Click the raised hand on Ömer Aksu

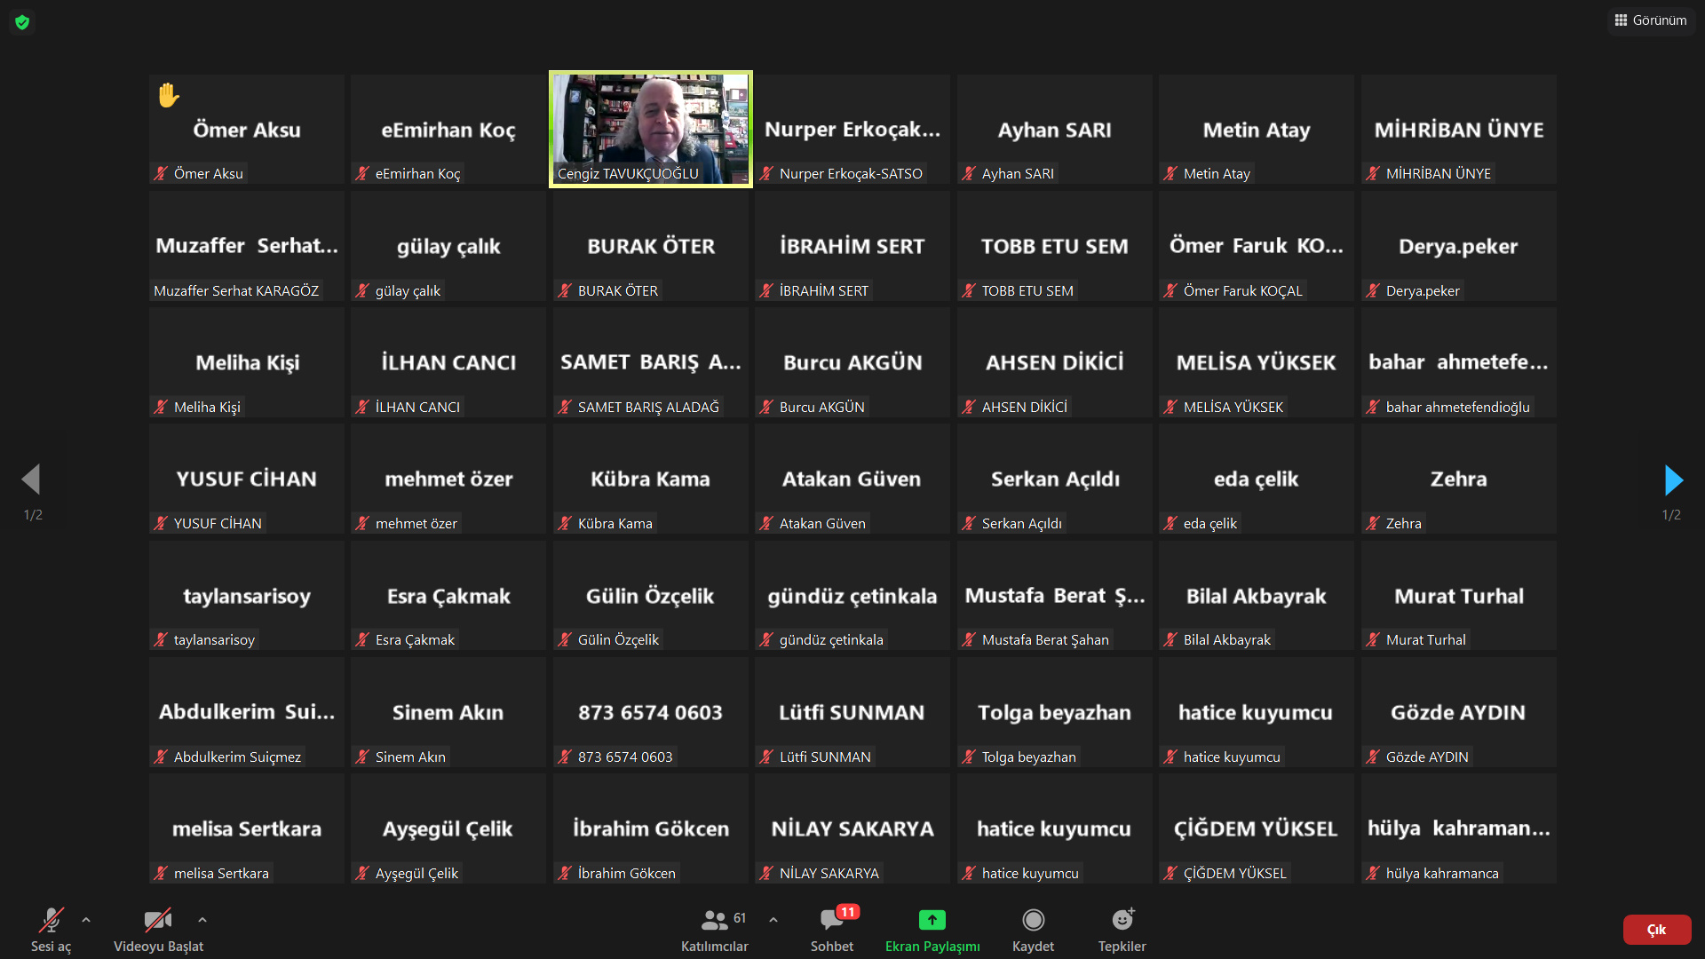(168, 95)
